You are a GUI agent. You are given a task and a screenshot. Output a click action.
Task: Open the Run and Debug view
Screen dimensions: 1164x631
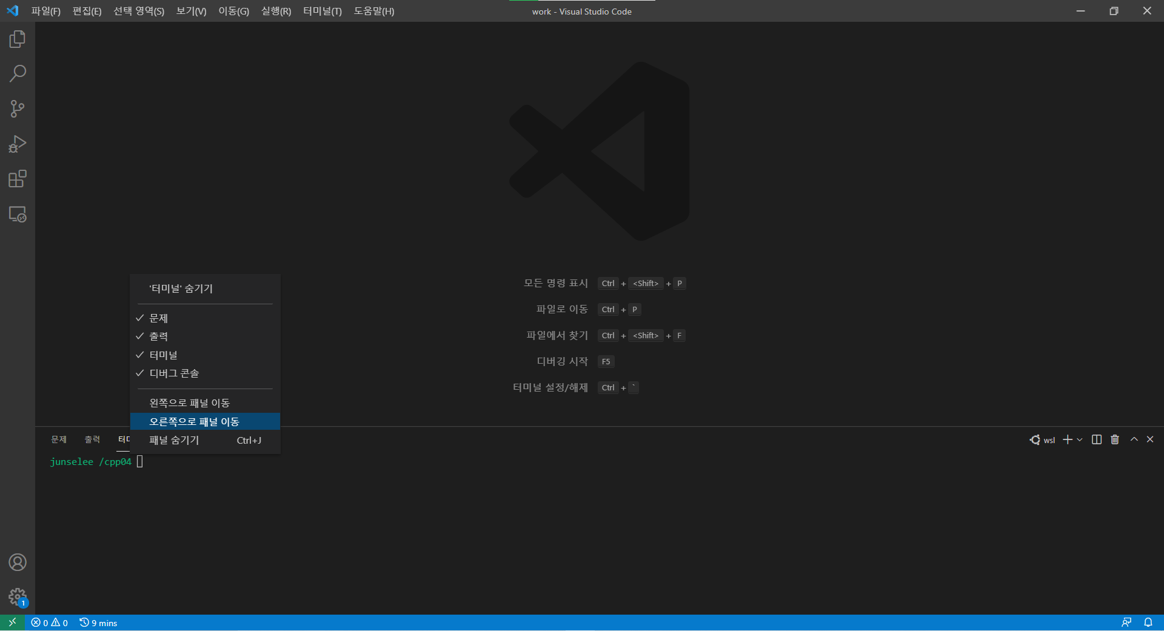(x=18, y=144)
